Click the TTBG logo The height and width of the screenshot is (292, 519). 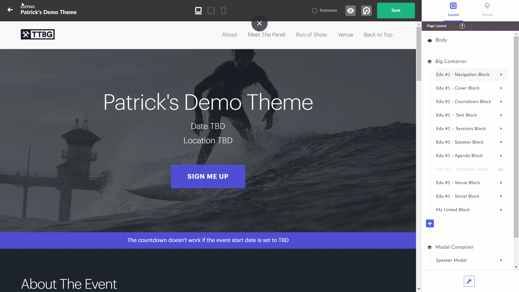coord(38,34)
